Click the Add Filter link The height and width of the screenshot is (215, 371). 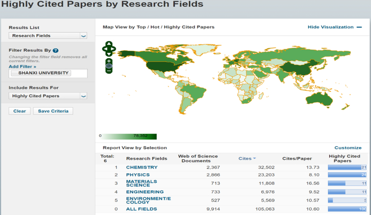point(22,67)
